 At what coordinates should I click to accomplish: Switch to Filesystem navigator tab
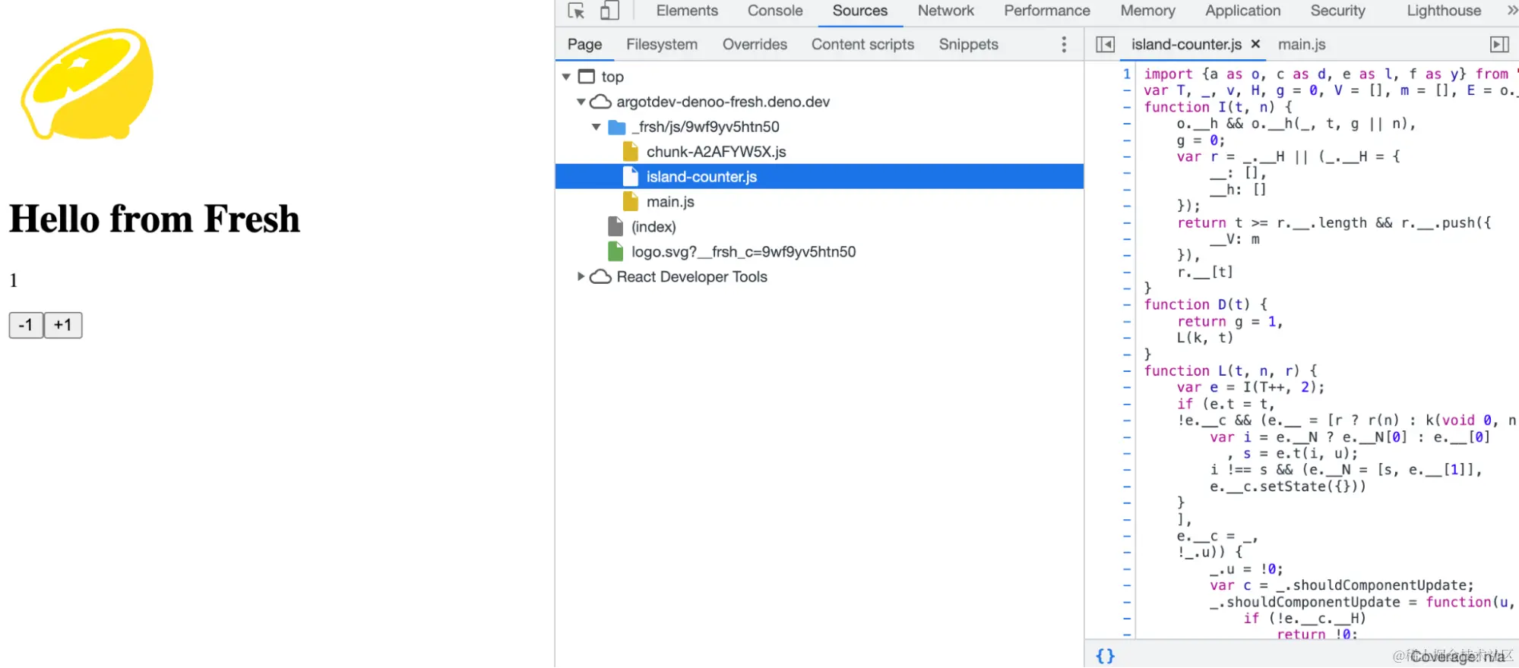661,44
